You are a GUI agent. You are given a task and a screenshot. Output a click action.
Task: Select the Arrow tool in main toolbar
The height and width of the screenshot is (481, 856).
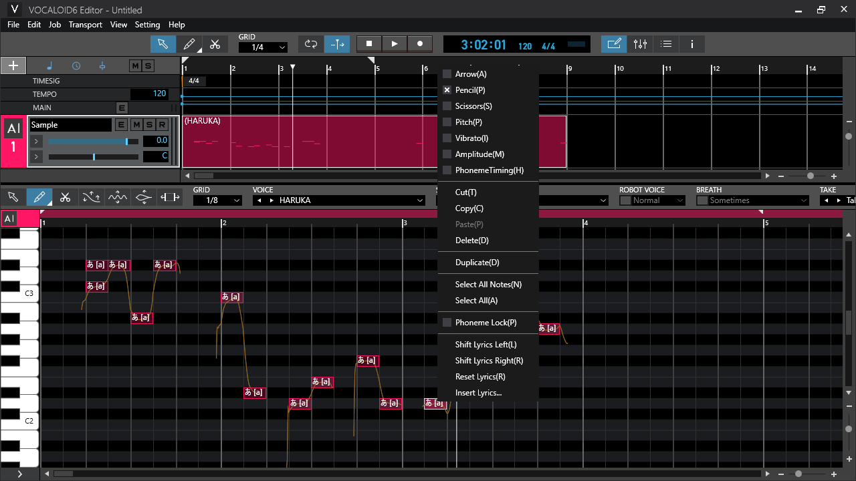tap(163, 44)
